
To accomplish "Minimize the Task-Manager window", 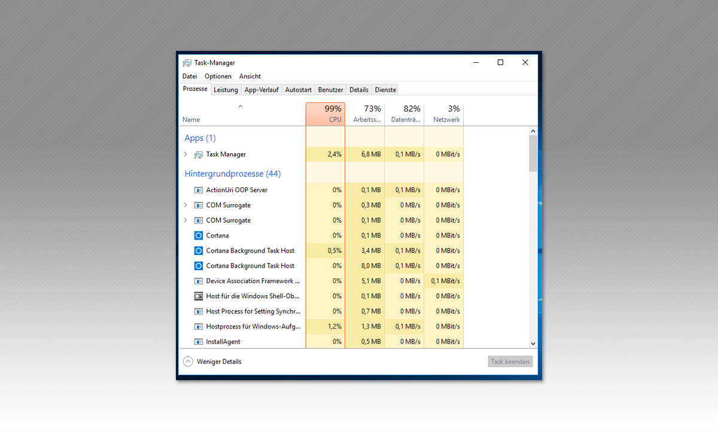I will 476,62.
